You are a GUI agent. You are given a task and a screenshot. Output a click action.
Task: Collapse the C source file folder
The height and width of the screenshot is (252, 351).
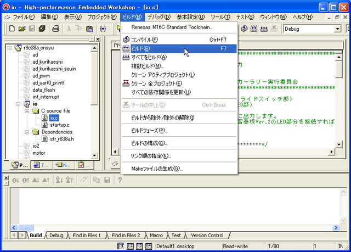[27, 111]
